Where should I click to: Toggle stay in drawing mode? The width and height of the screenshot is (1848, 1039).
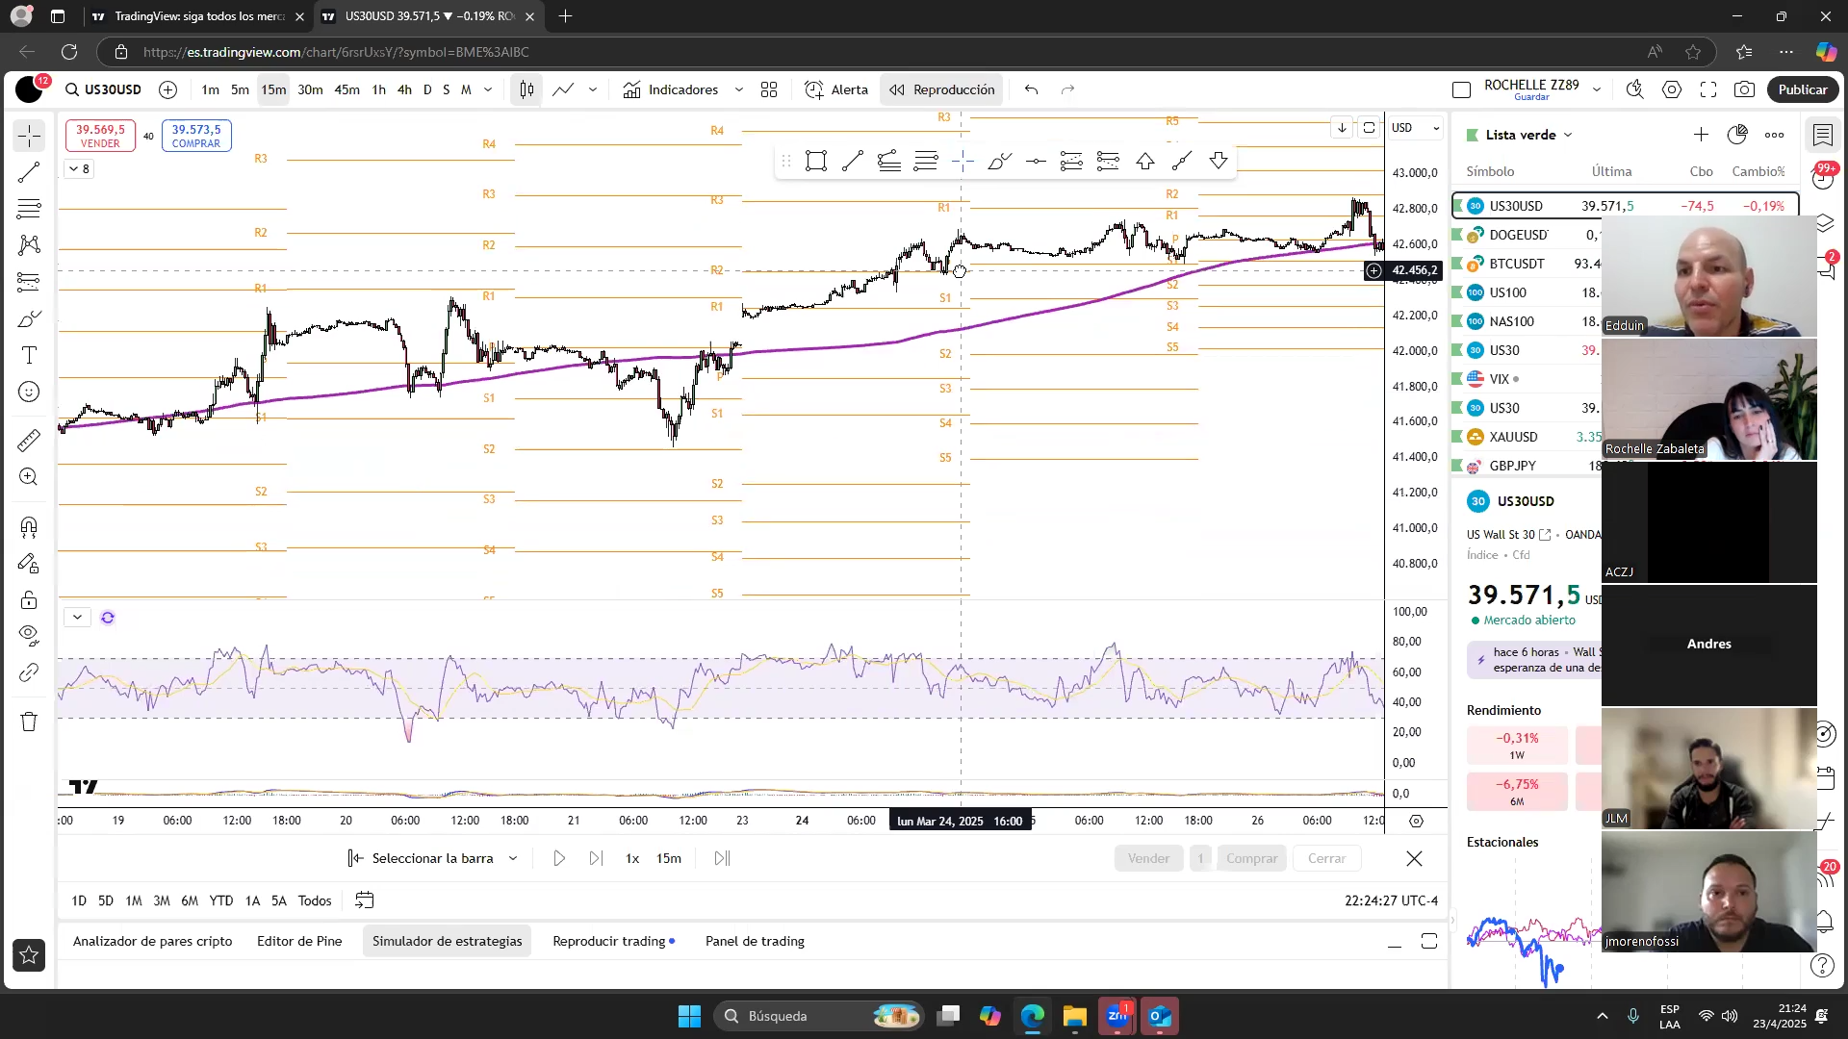tap(29, 563)
